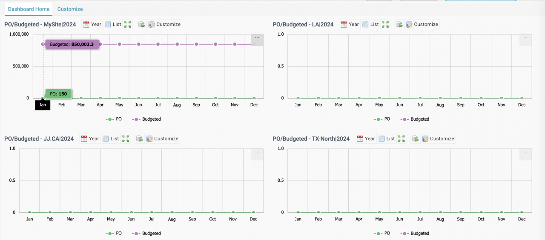Screen dimensions: 545x240
Task: Switch to the Customize tab
Action: [70, 9]
